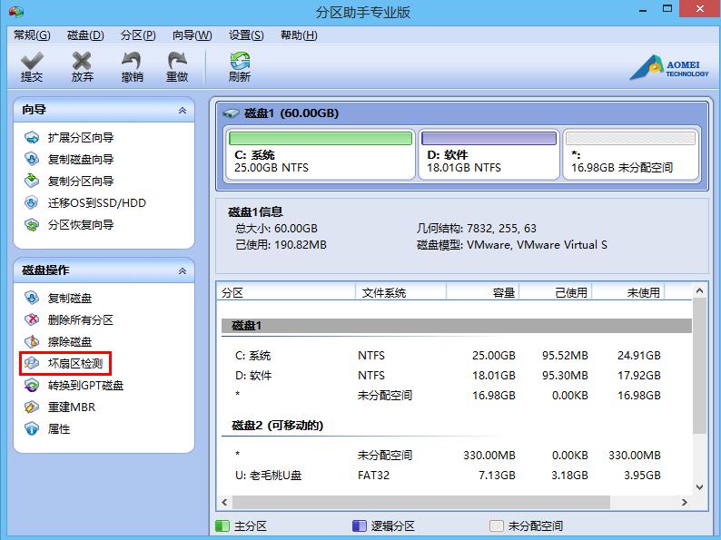Click the vertical scrollbar thumb of partition list

(x=699, y=366)
